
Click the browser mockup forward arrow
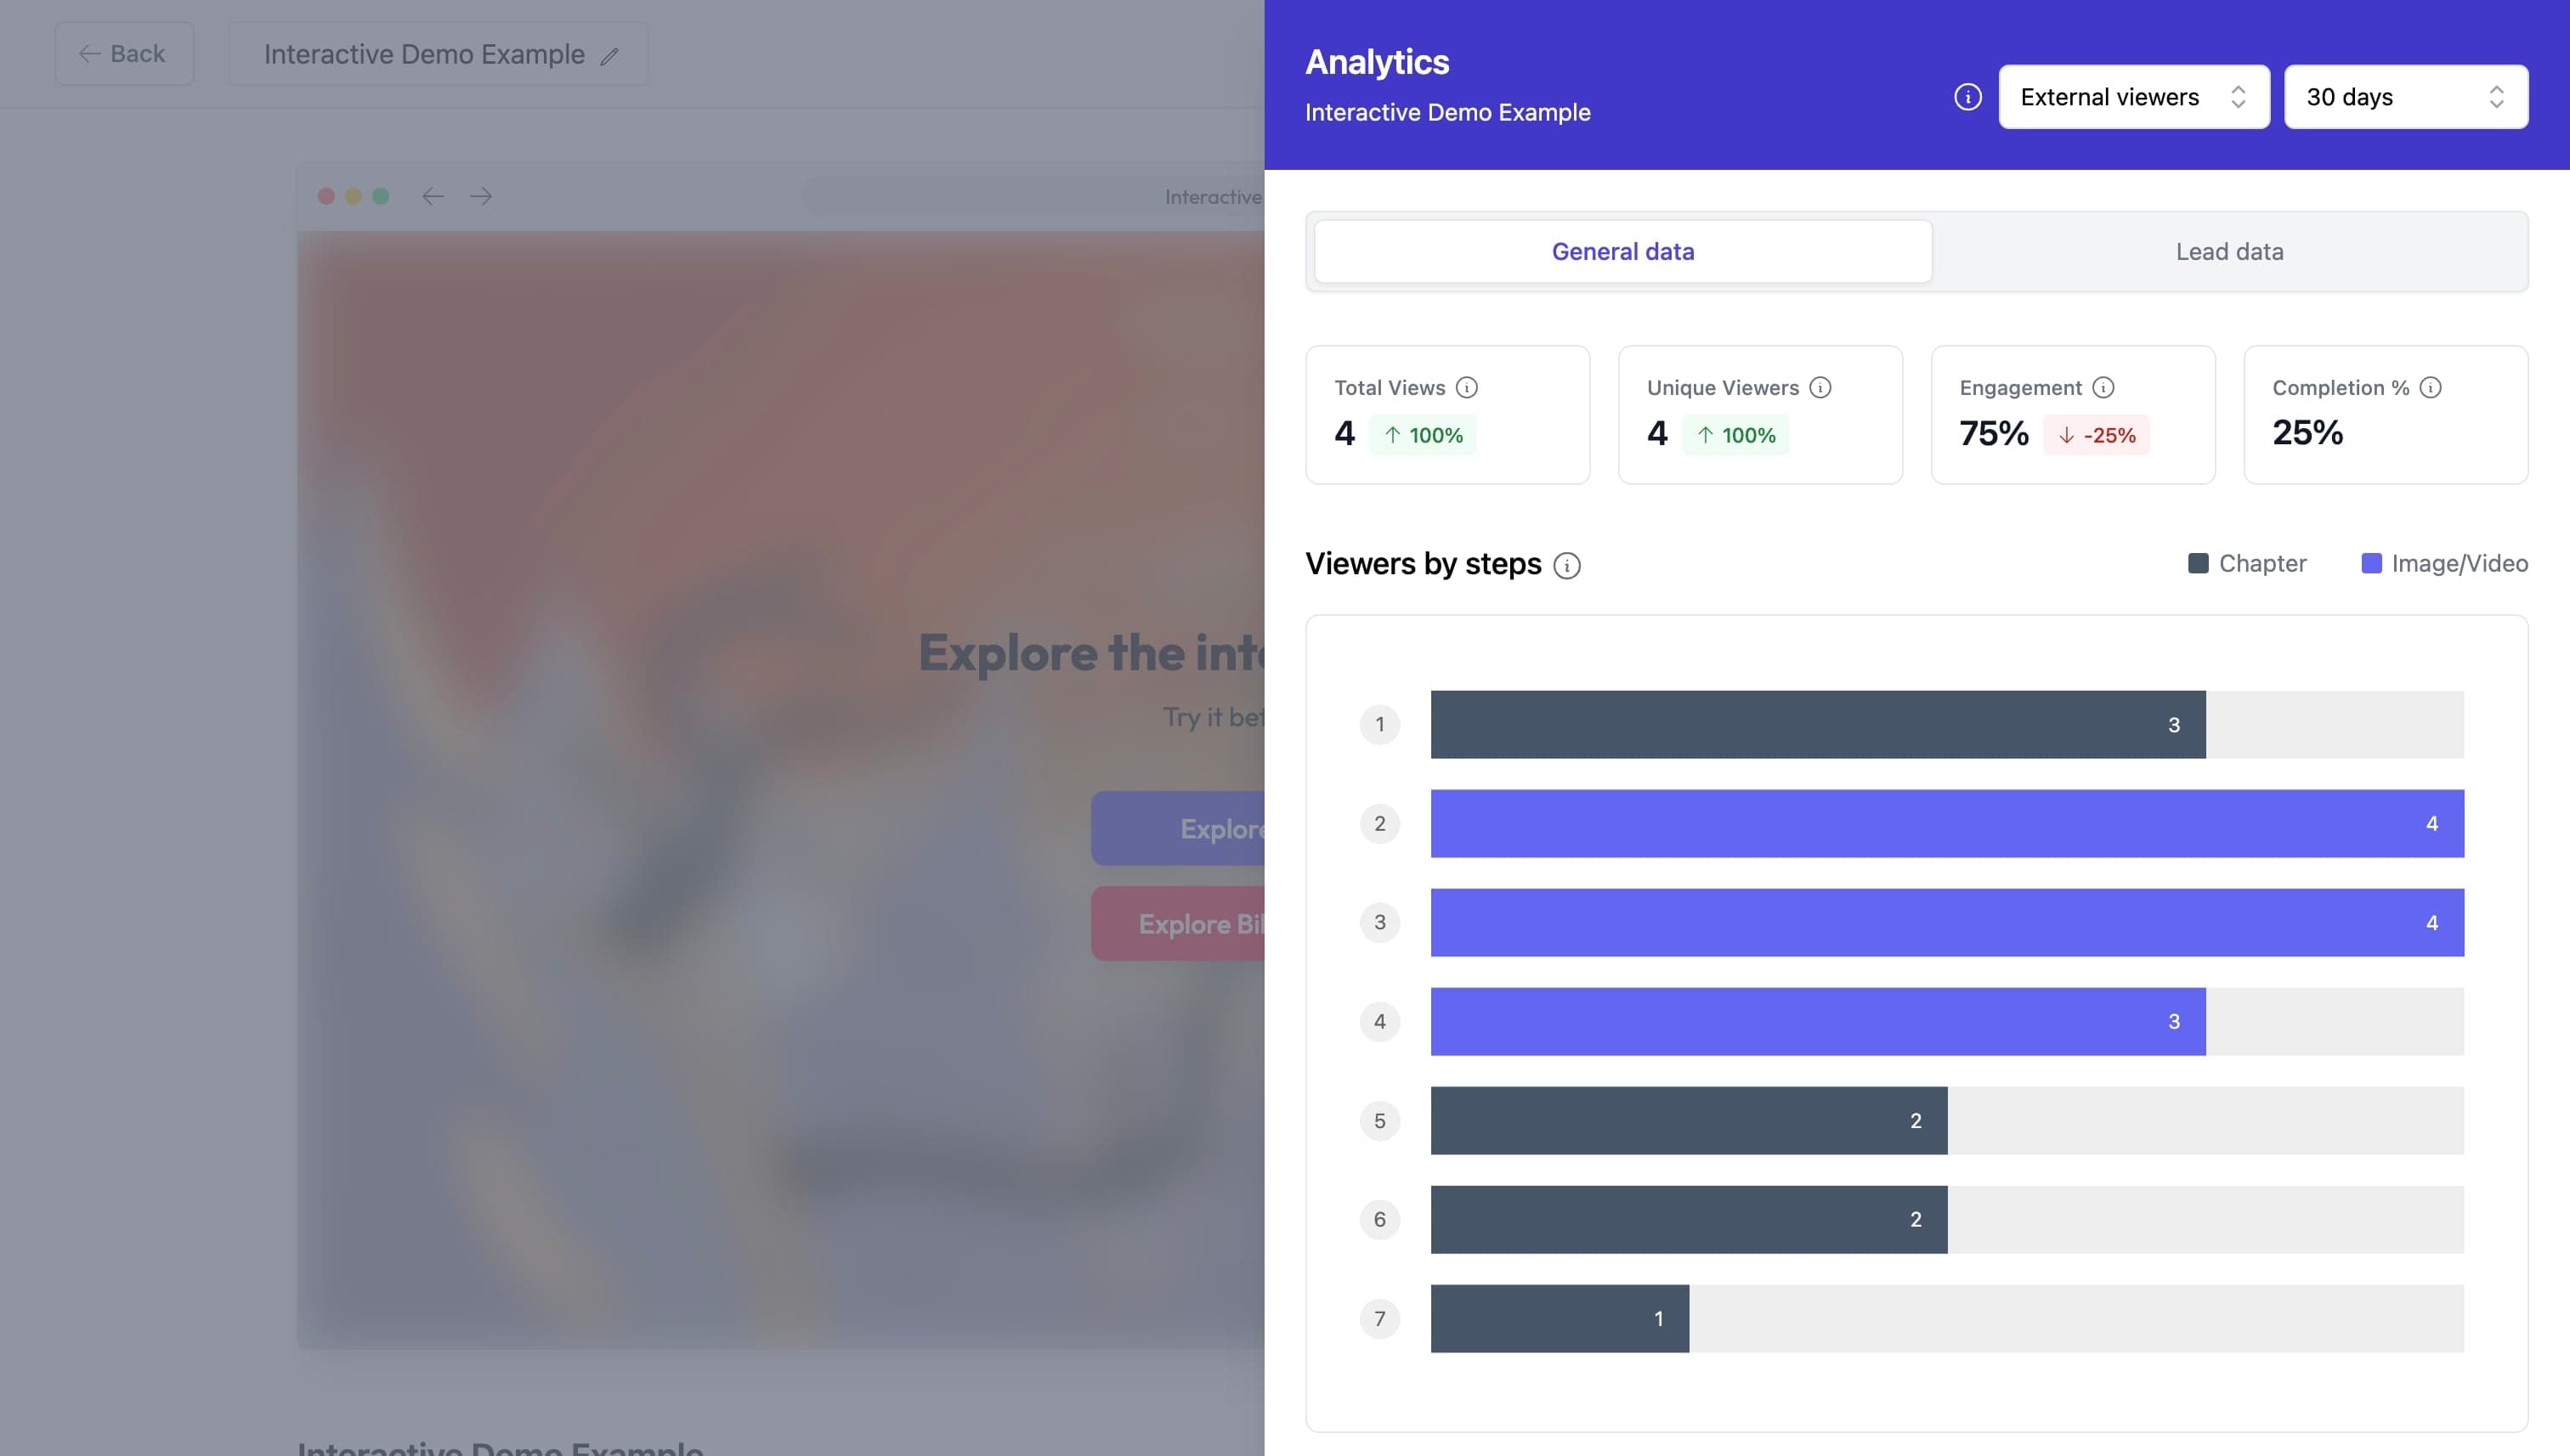click(481, 196)
